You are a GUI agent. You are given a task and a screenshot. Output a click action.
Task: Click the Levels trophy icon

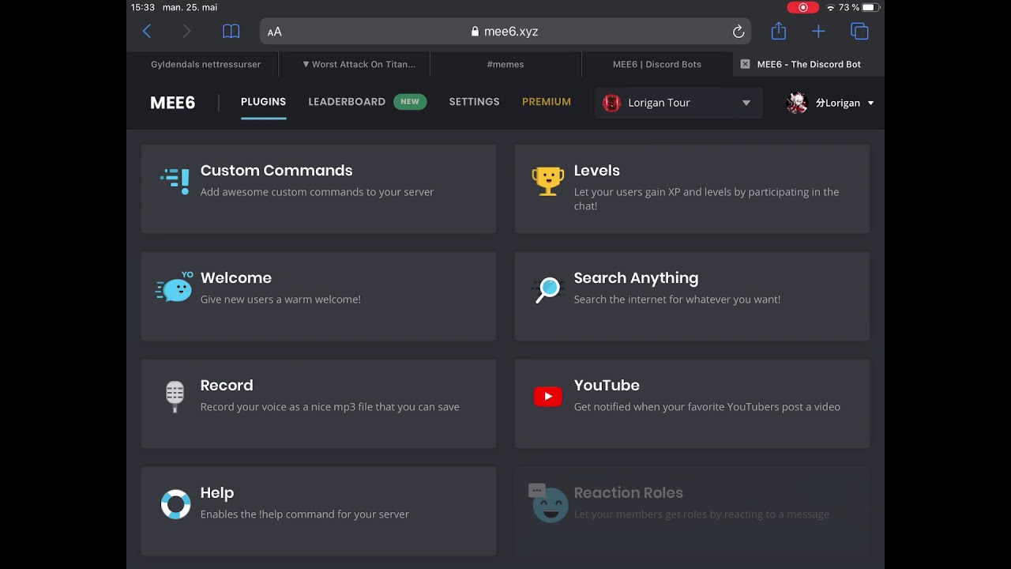point(548,181)
